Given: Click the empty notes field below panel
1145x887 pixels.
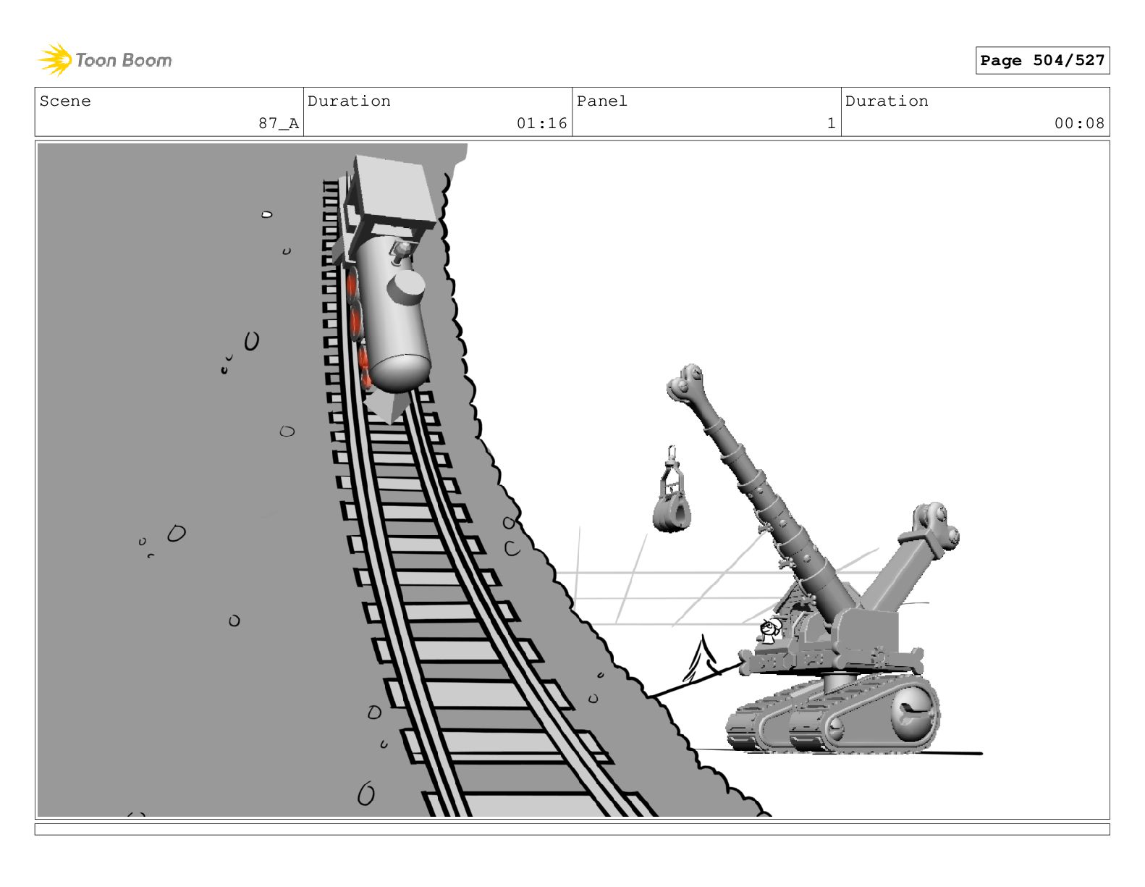Looking at the screenshot, I should point(572,829).
